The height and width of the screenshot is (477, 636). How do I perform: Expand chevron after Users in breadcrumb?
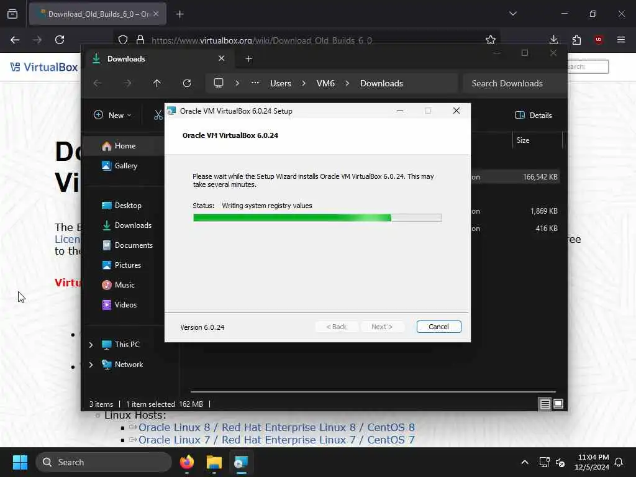304,83
